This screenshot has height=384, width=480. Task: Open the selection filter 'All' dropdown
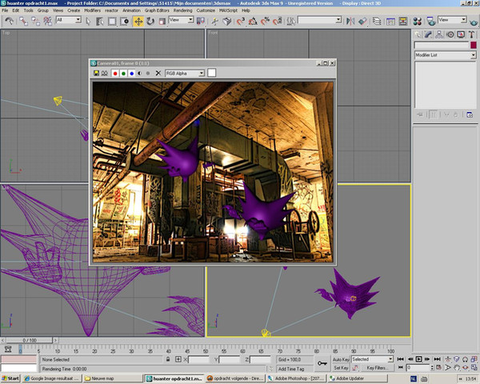point(69,20)
